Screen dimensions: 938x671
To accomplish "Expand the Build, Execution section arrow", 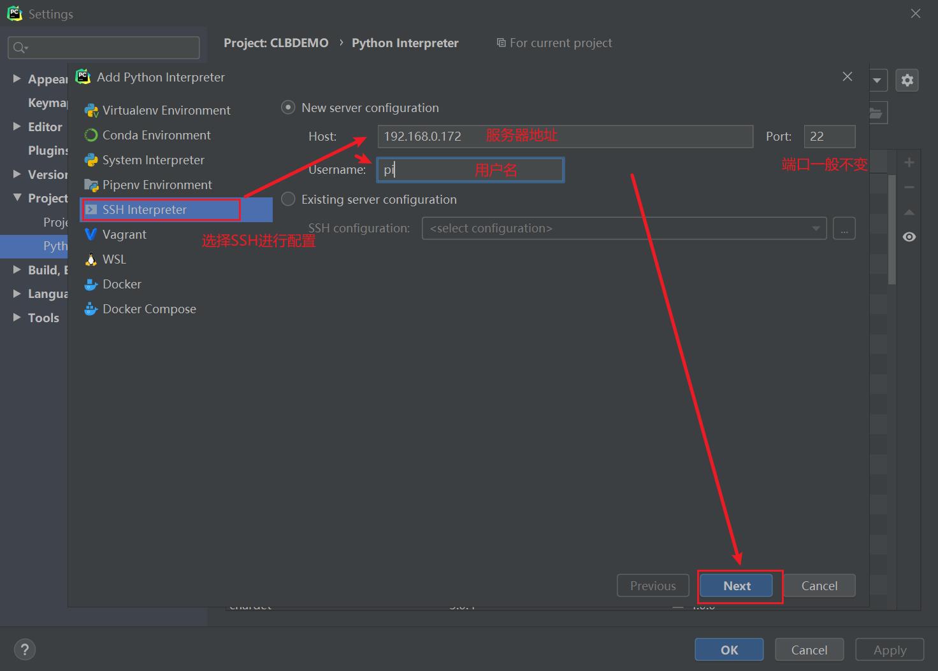I will coord(17,269).
